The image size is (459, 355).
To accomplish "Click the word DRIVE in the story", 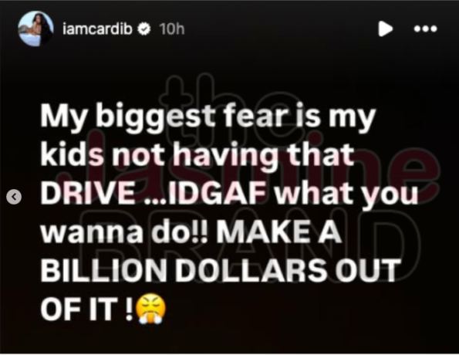I will point(88,194).
